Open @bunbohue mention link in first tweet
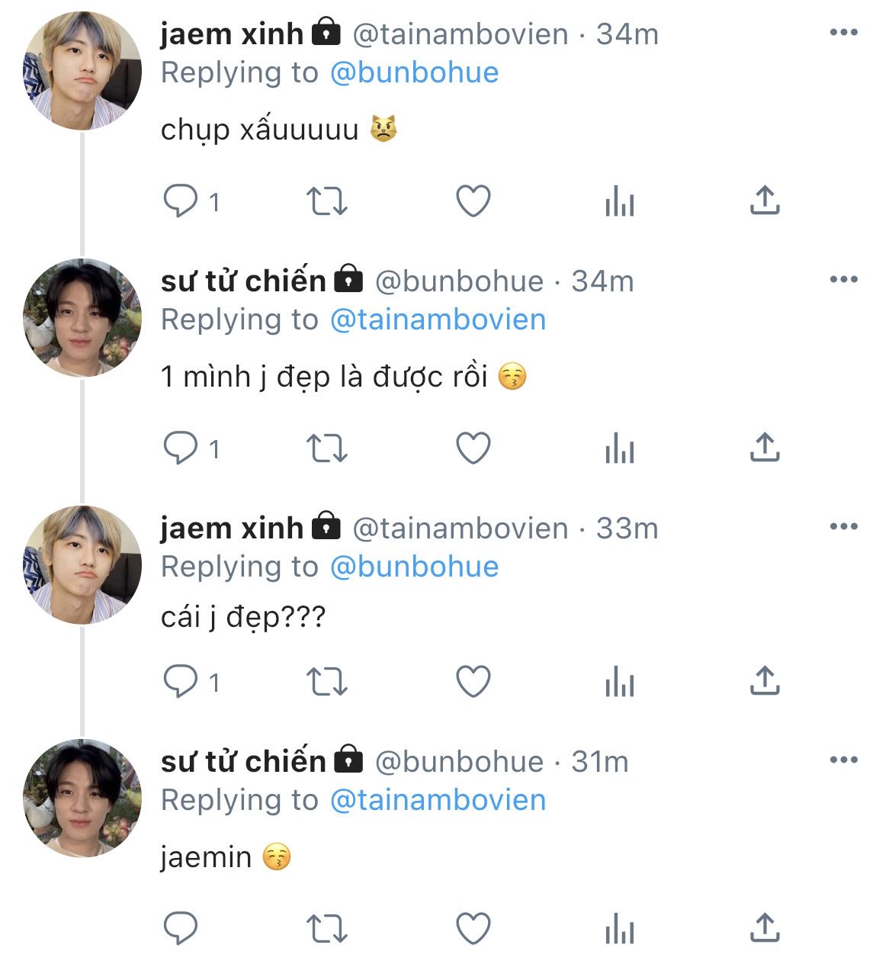 414,72
